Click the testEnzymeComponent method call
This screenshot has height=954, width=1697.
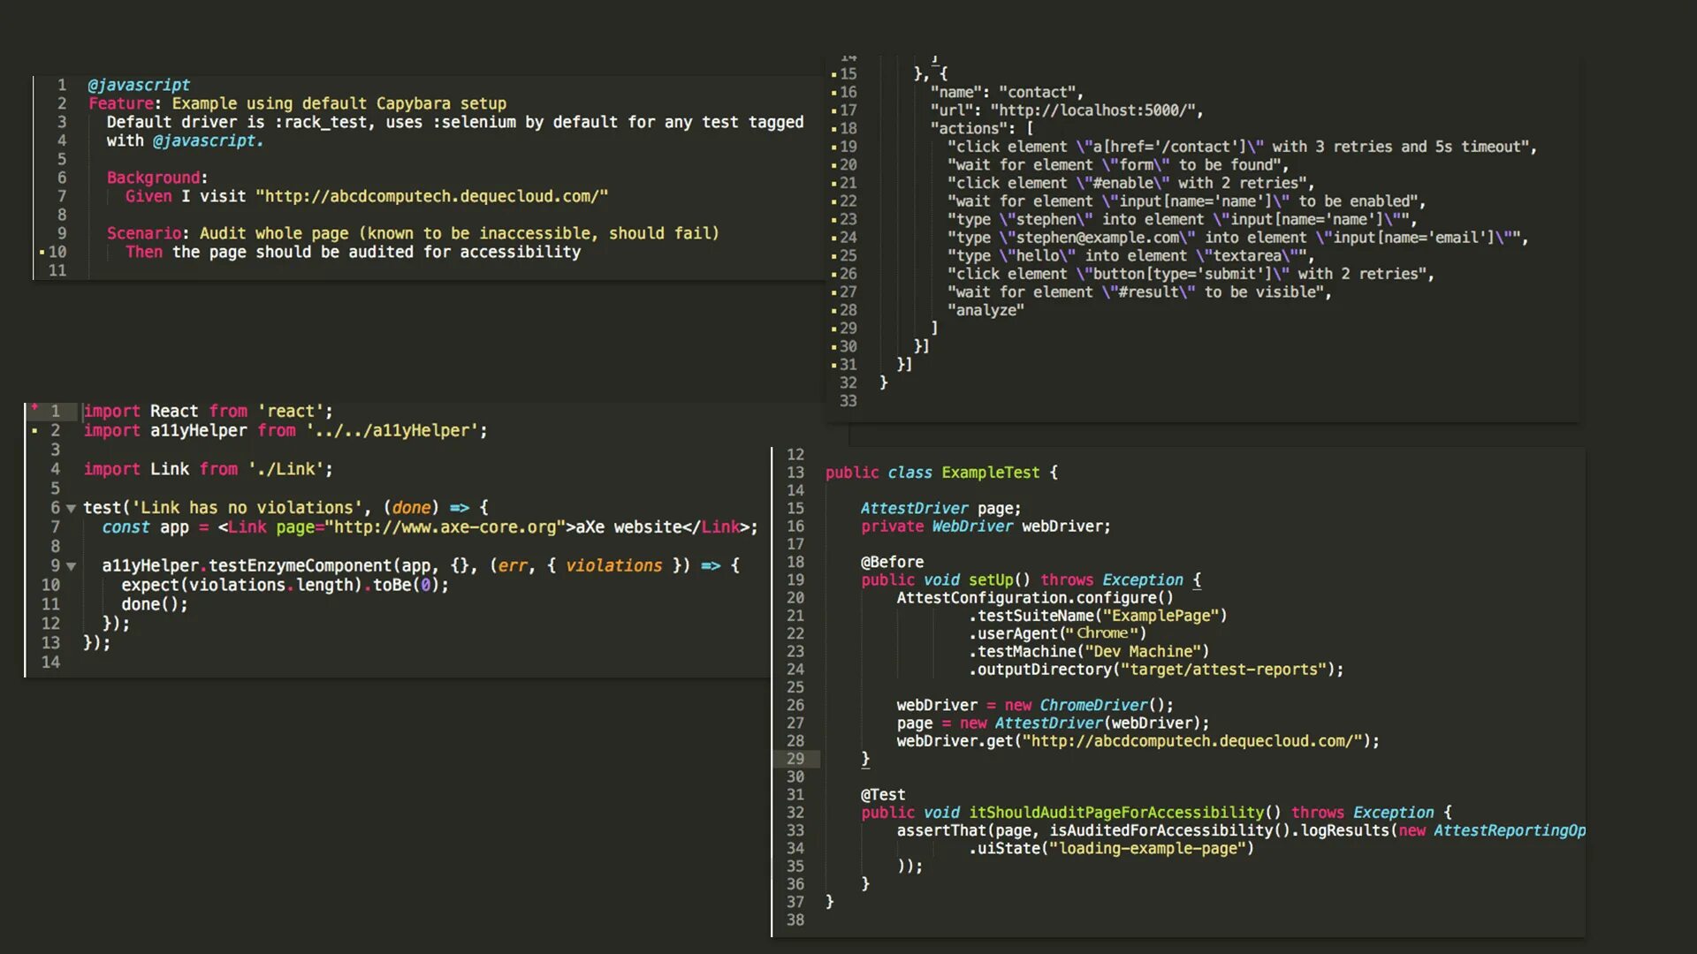coord(300,566)
